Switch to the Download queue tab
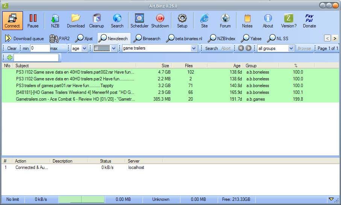 [24, 38]
